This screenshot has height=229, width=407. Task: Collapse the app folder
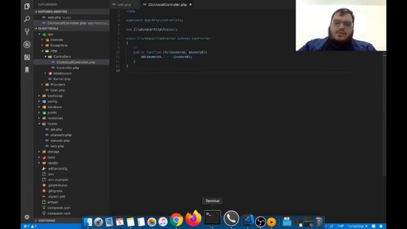50,34
